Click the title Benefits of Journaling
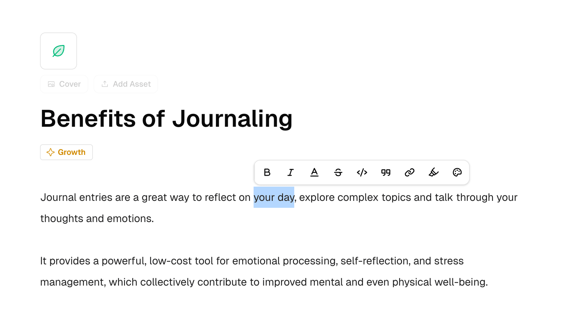 click(x=166, y=119)
